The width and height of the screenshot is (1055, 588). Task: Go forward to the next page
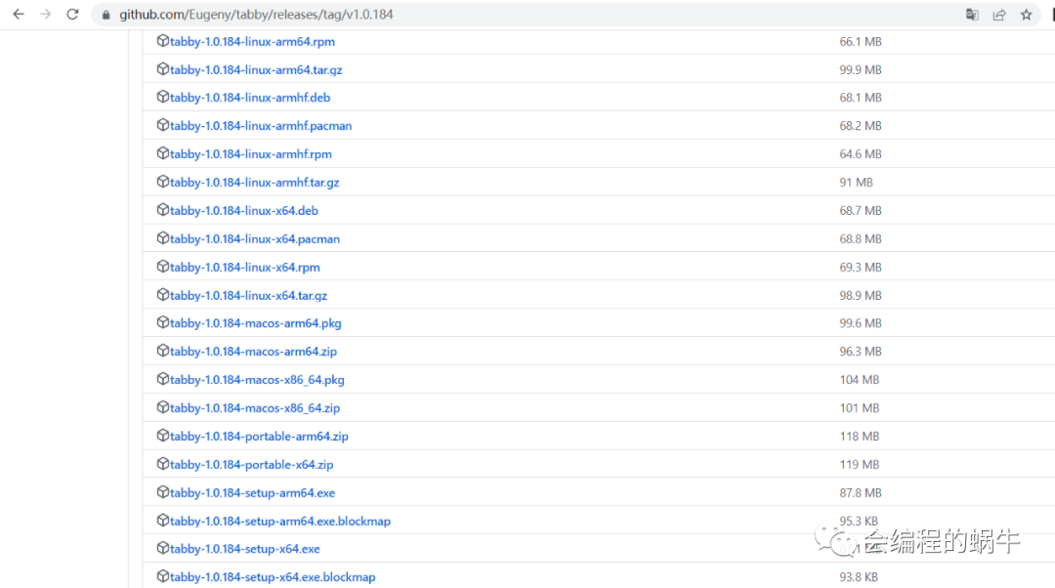pyautogui.click(x=45, y=14)
